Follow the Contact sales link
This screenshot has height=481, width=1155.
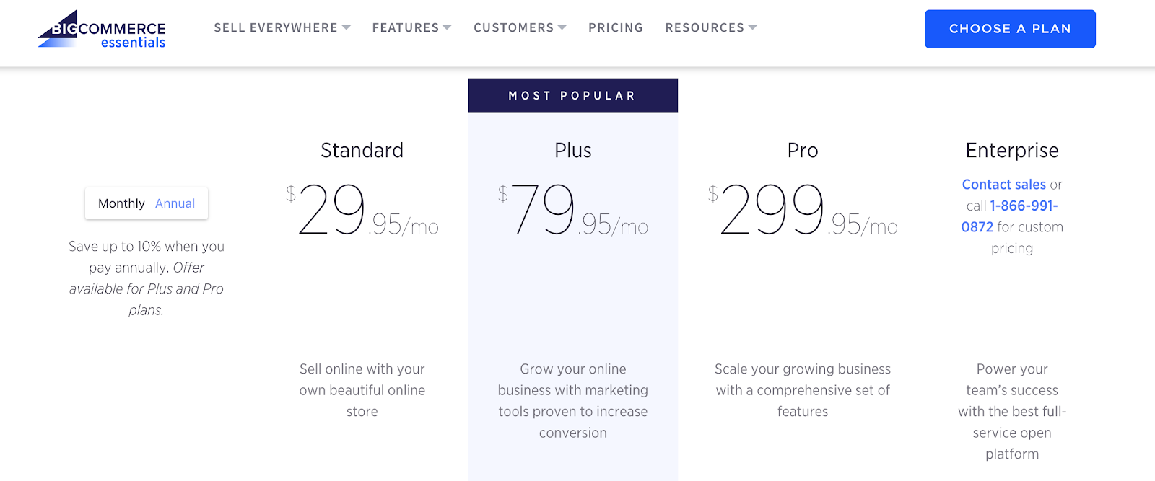(1003, 185)
